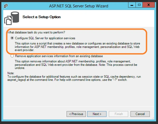Proceed with the Next button
158x124 pixels.
tap(97, 114)
